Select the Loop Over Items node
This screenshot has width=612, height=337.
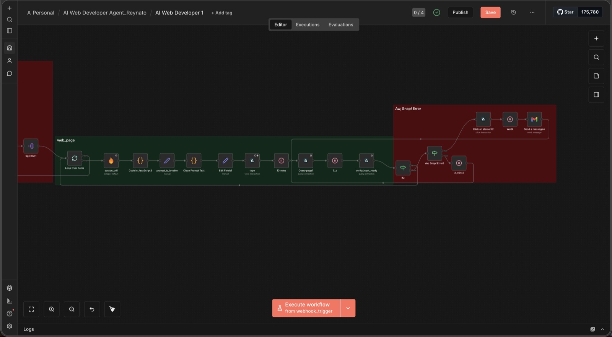[75, 158]
